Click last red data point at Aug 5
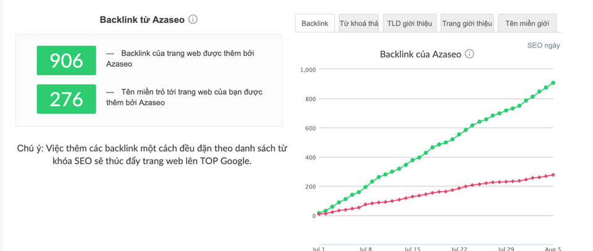 [x=553, y=175]
